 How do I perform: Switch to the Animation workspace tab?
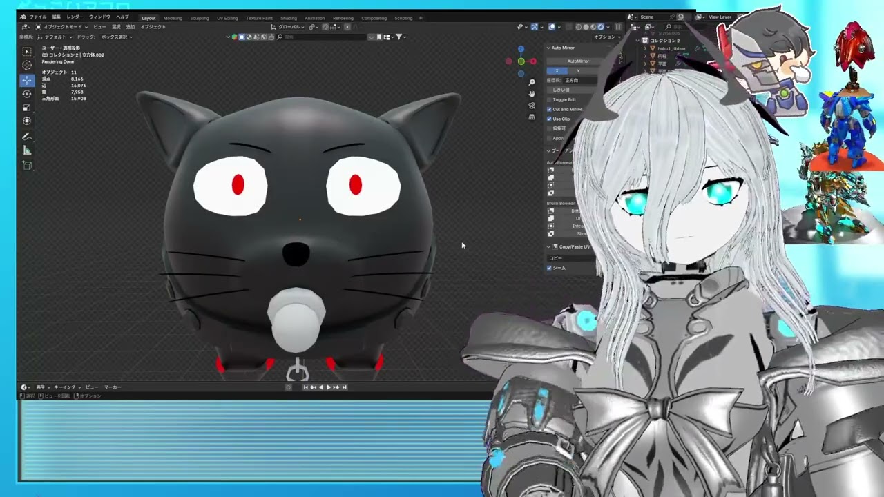tap(315, 18)
